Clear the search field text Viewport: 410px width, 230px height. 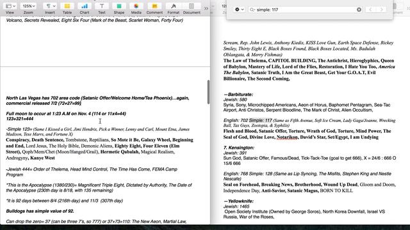(x=359, y=10)
